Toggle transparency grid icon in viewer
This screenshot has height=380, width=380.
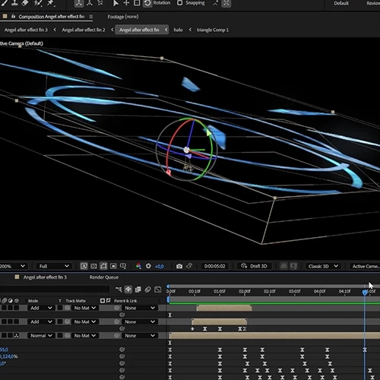pyautogui.click(x=93, y=266)
